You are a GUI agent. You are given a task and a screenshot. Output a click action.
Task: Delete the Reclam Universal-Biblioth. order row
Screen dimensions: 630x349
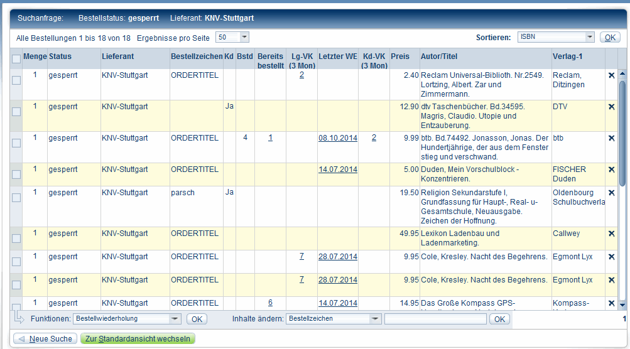pos(611,75)
